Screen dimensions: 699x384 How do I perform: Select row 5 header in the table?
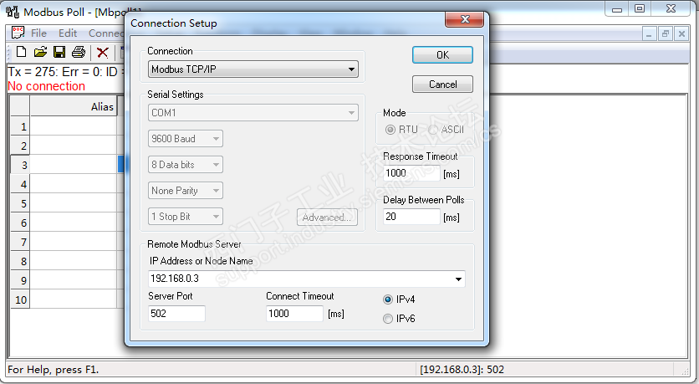click(20, 203)
